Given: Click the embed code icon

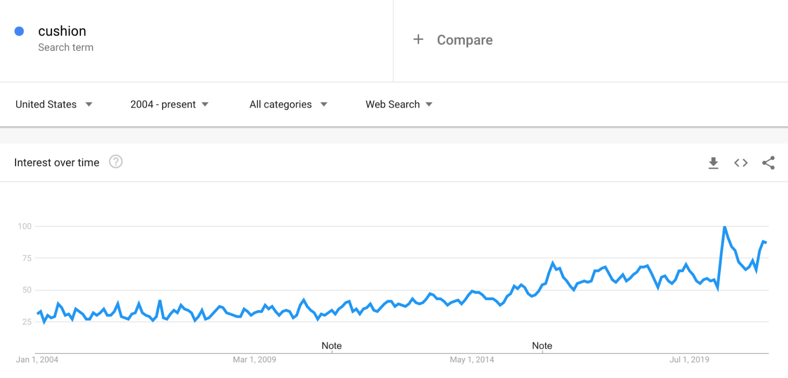Looking at the screenshot, I should tap(741, 163).
